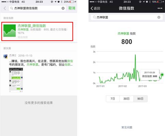Focus the 杰神联盟 index search field
This screenshot has width=165, height=136.
coord(127,17)
